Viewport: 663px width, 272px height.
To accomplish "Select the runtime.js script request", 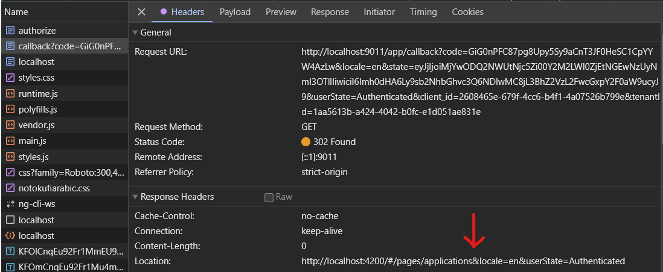I will (x=64, y=94).
